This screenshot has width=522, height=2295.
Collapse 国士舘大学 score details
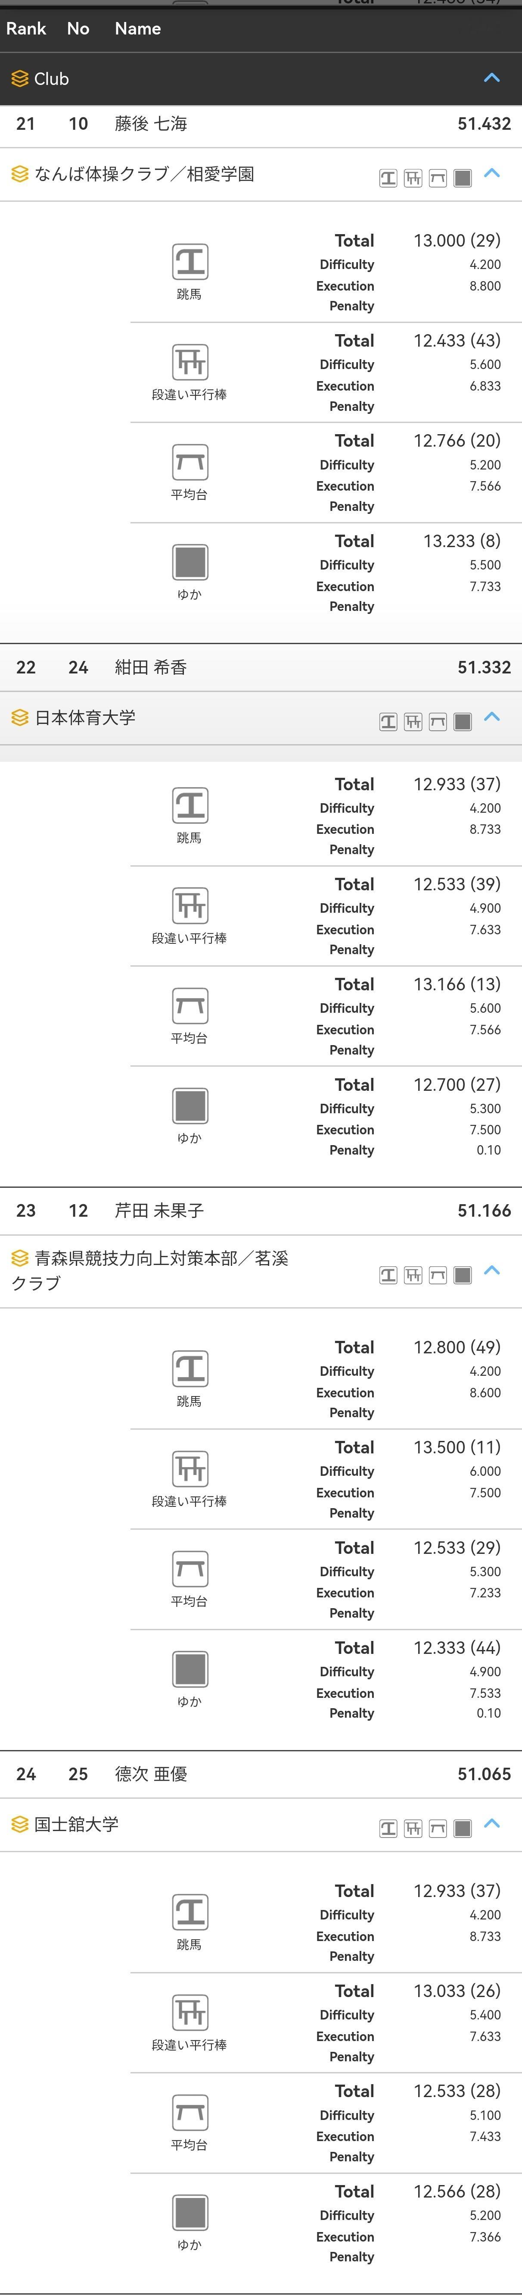[492, 1824]
